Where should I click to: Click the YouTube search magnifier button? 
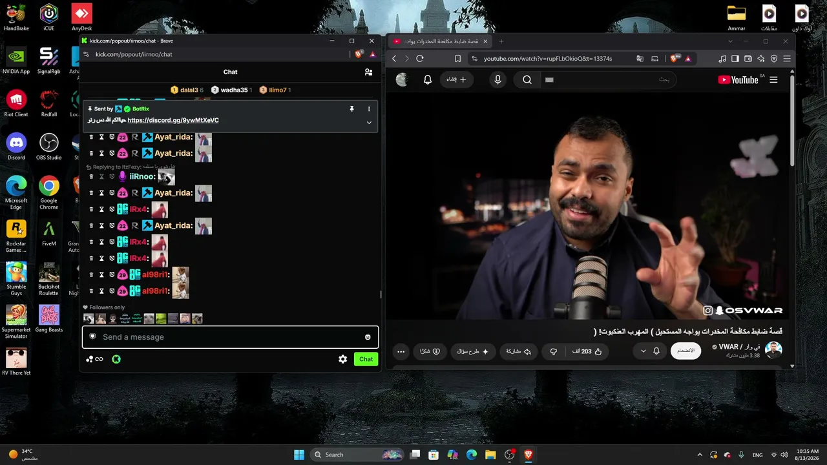pos(527,80)
